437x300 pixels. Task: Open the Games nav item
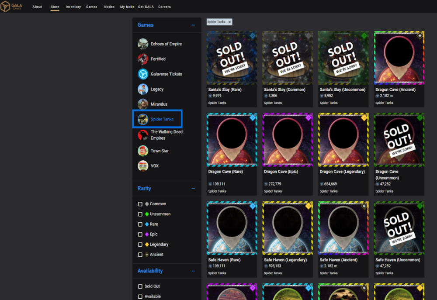(91, 7)
